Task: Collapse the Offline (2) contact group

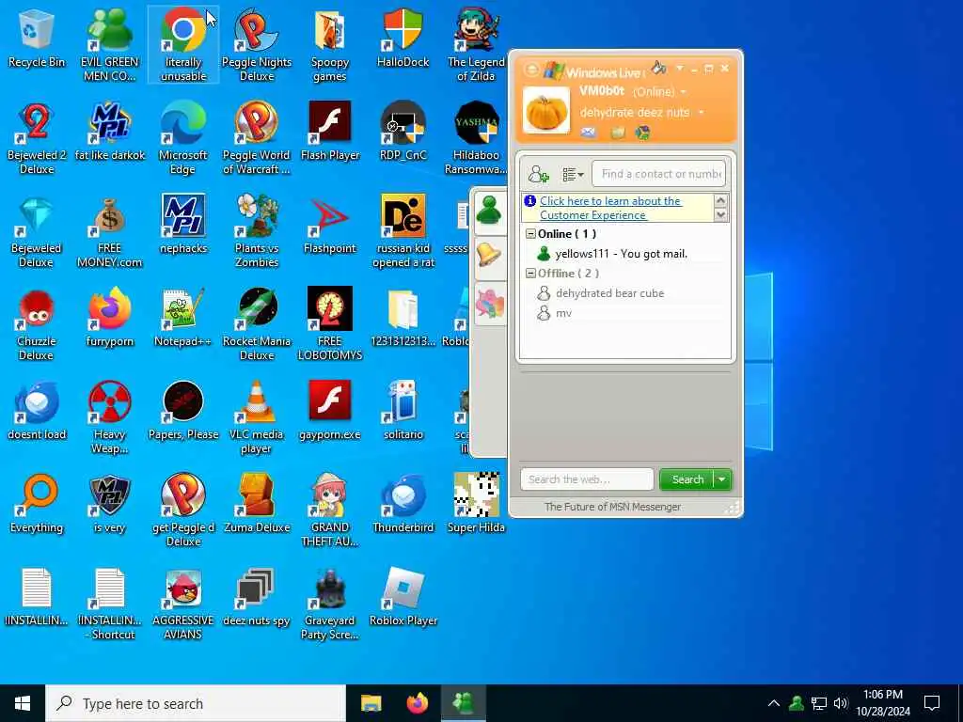Action: coord(530,274)
